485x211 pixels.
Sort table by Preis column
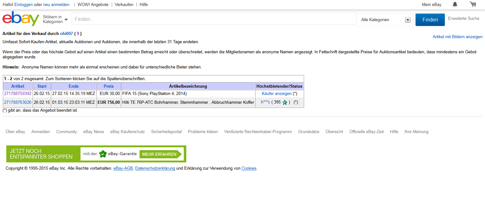coord(109,86)
